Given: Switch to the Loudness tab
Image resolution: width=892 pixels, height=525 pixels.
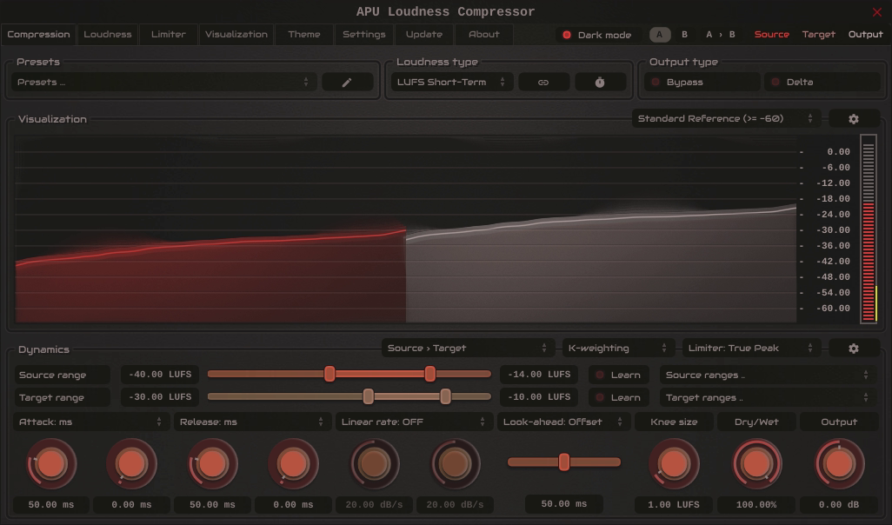Looking at the screenshot, I should tap(108, 35).
